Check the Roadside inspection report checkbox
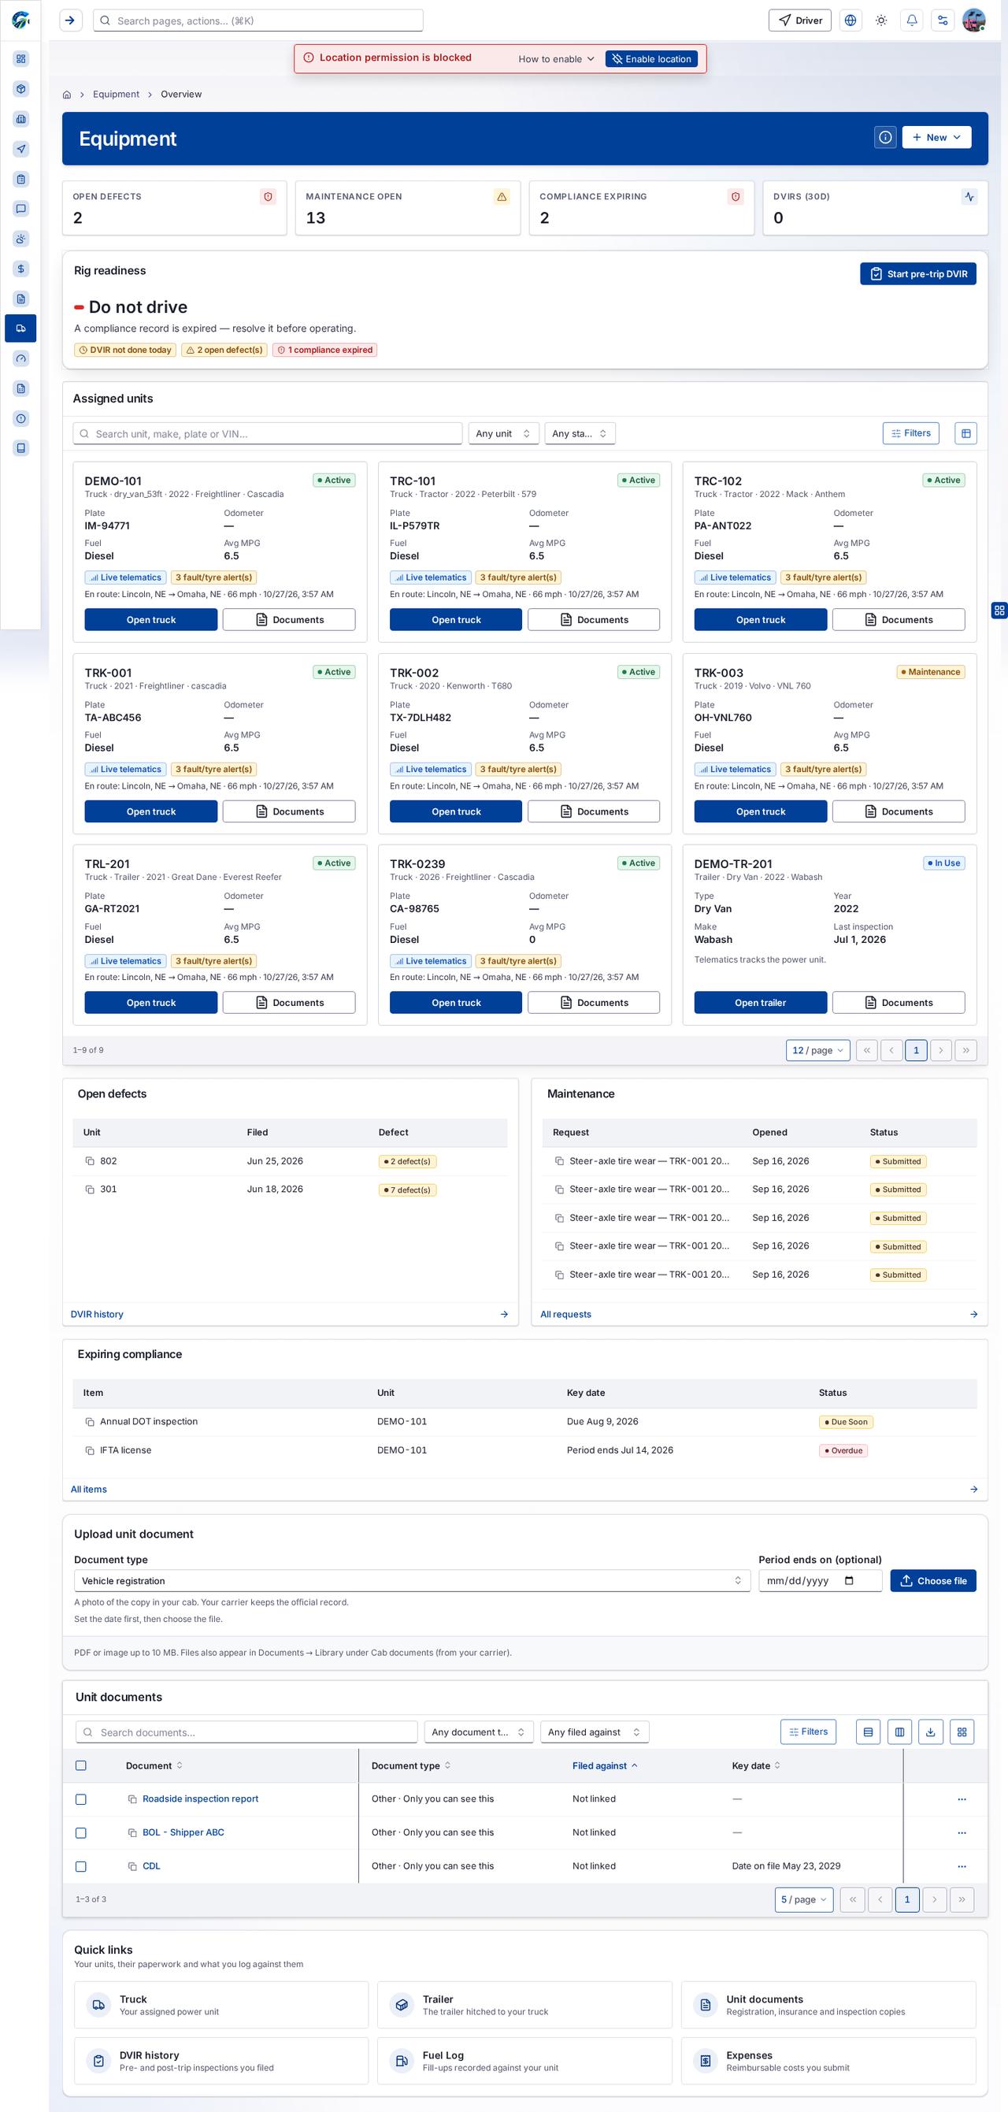 click(80, 1798)
